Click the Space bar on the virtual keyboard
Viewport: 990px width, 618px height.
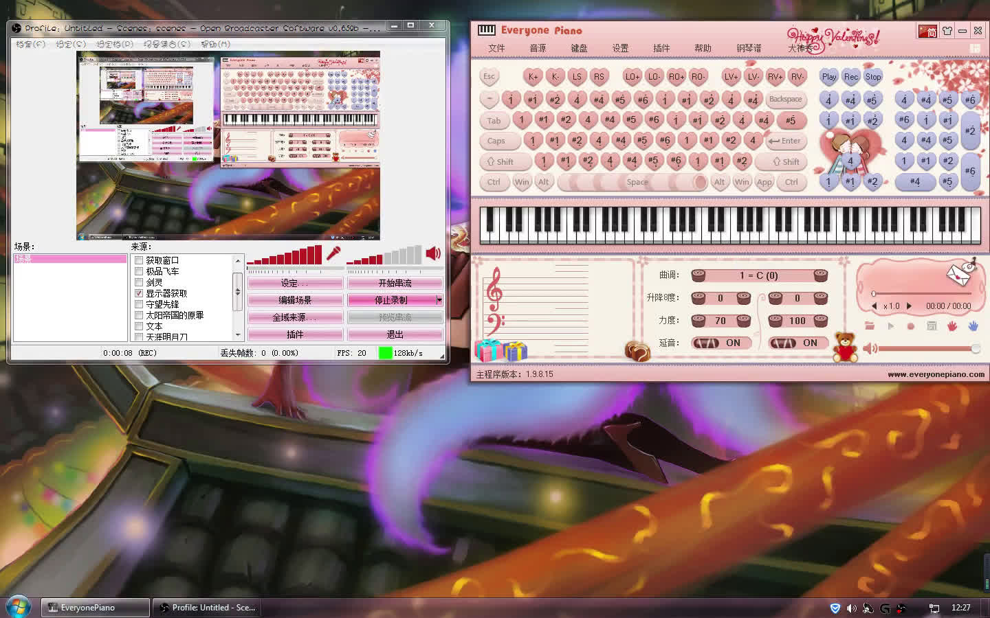point(632,182)
